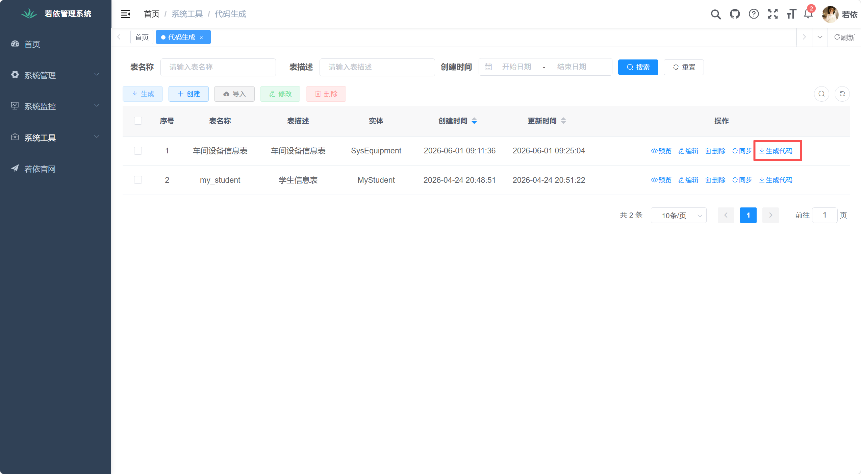Generate code for SysEquipment row
861x474 pixels.
(x=776, y=151)
